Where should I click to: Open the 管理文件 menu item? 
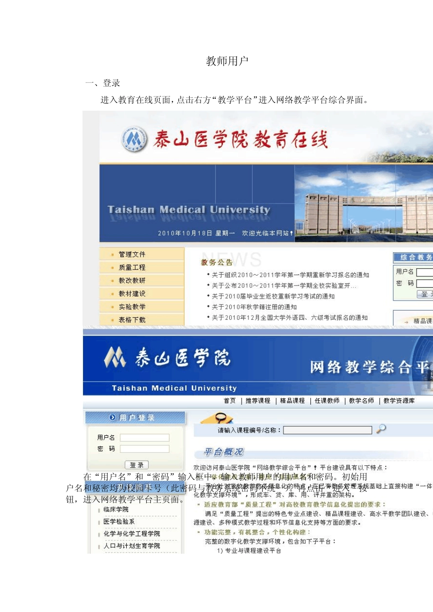[x=132, y=254]
